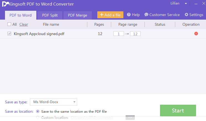
Task: Open Settings via the gear icon
Action: pos(186,15)
